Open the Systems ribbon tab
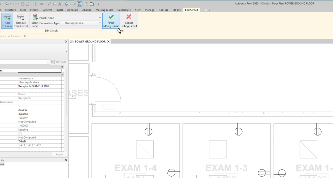333x179 pixels. pos(47,10)
